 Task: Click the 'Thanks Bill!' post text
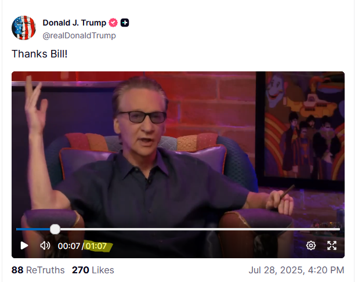coord(39,54)
